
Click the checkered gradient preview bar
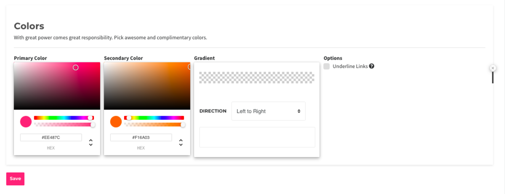pos(257,77)
